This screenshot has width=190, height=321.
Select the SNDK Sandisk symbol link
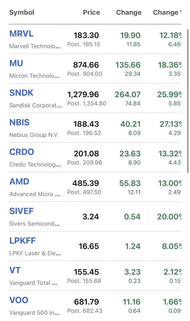21,93
